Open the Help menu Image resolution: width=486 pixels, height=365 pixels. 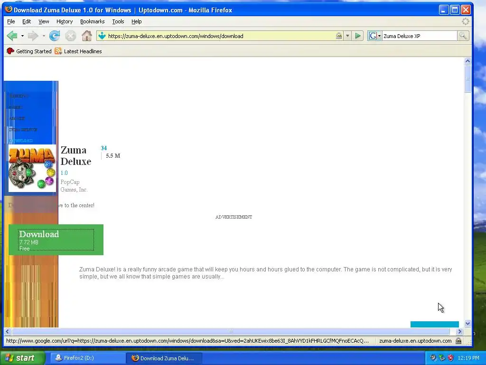pyautogui.click(x=136, y=21)
